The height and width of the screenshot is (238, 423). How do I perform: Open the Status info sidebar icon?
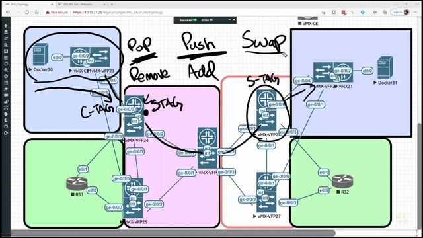point(6,77)
